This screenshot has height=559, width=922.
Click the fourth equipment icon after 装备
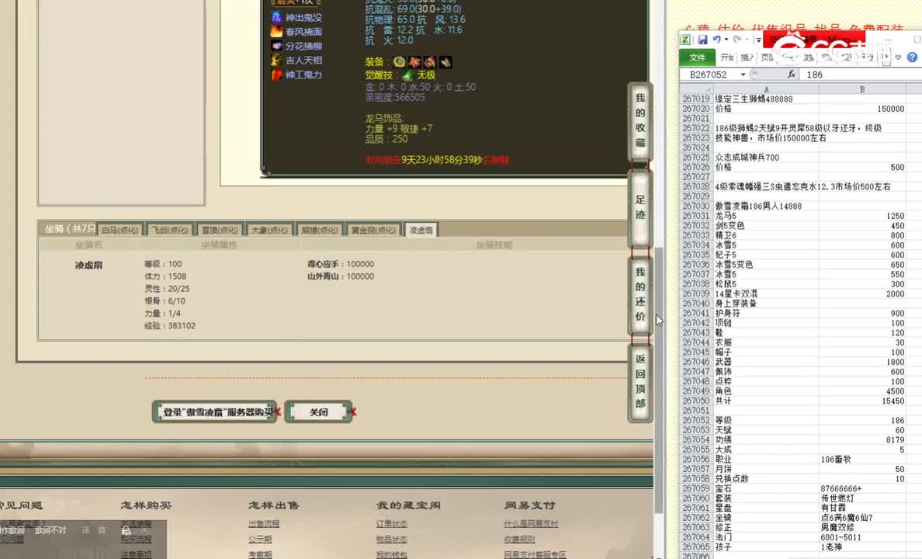point(445,62)
